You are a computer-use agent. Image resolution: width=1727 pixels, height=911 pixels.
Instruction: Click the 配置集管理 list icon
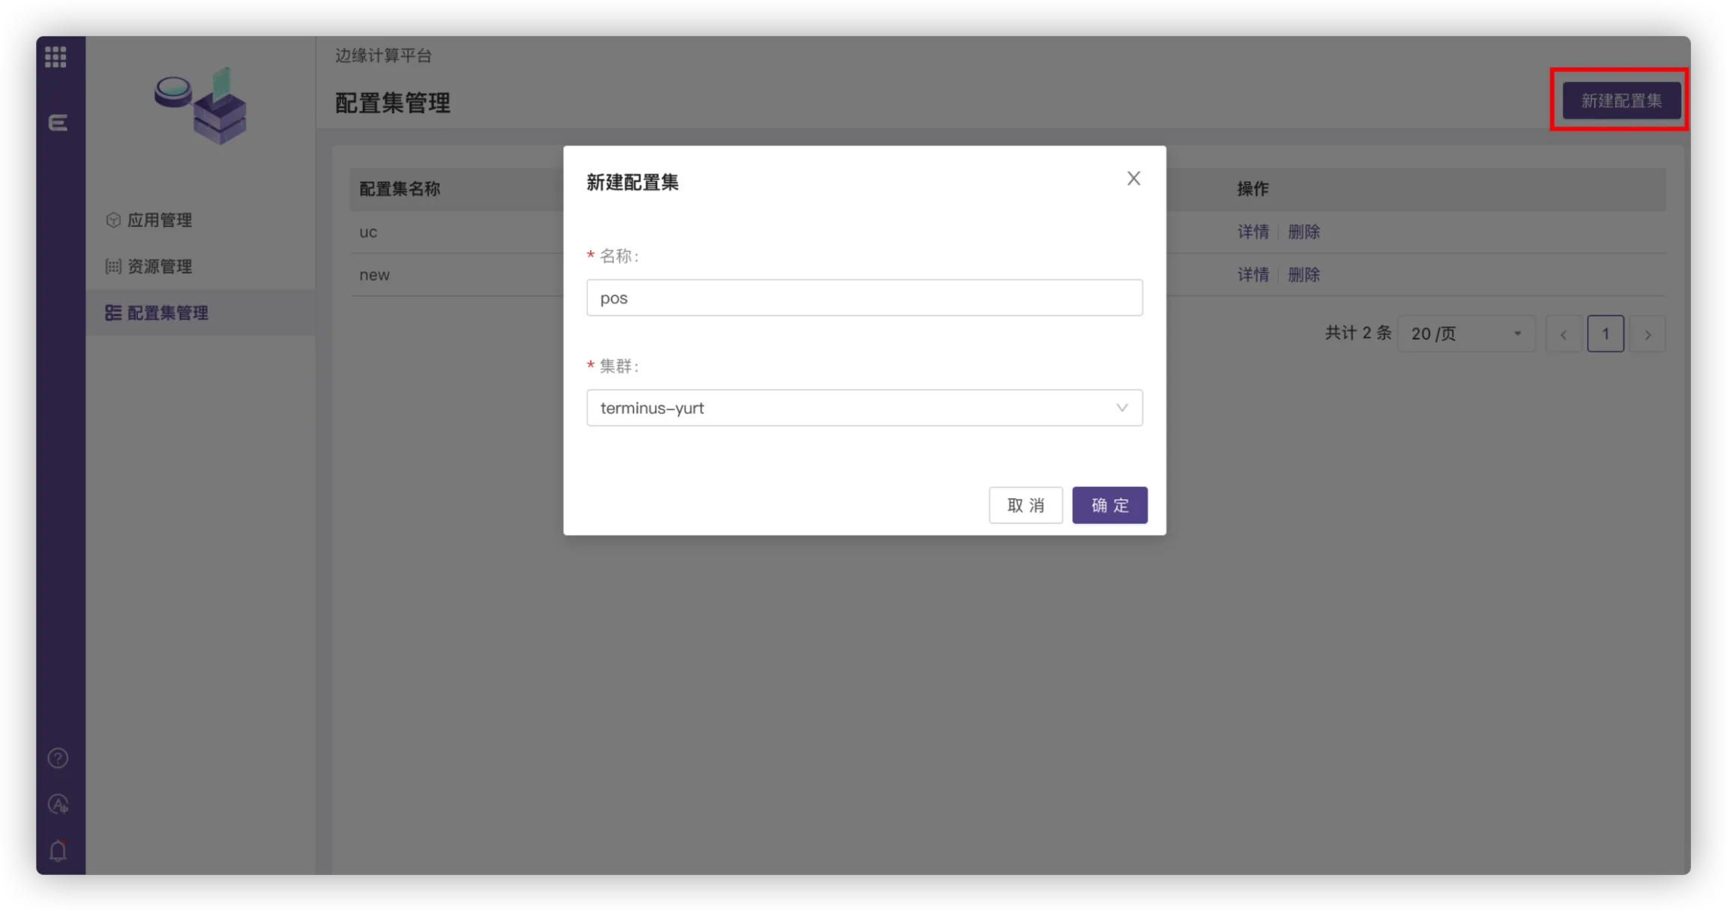113,313
